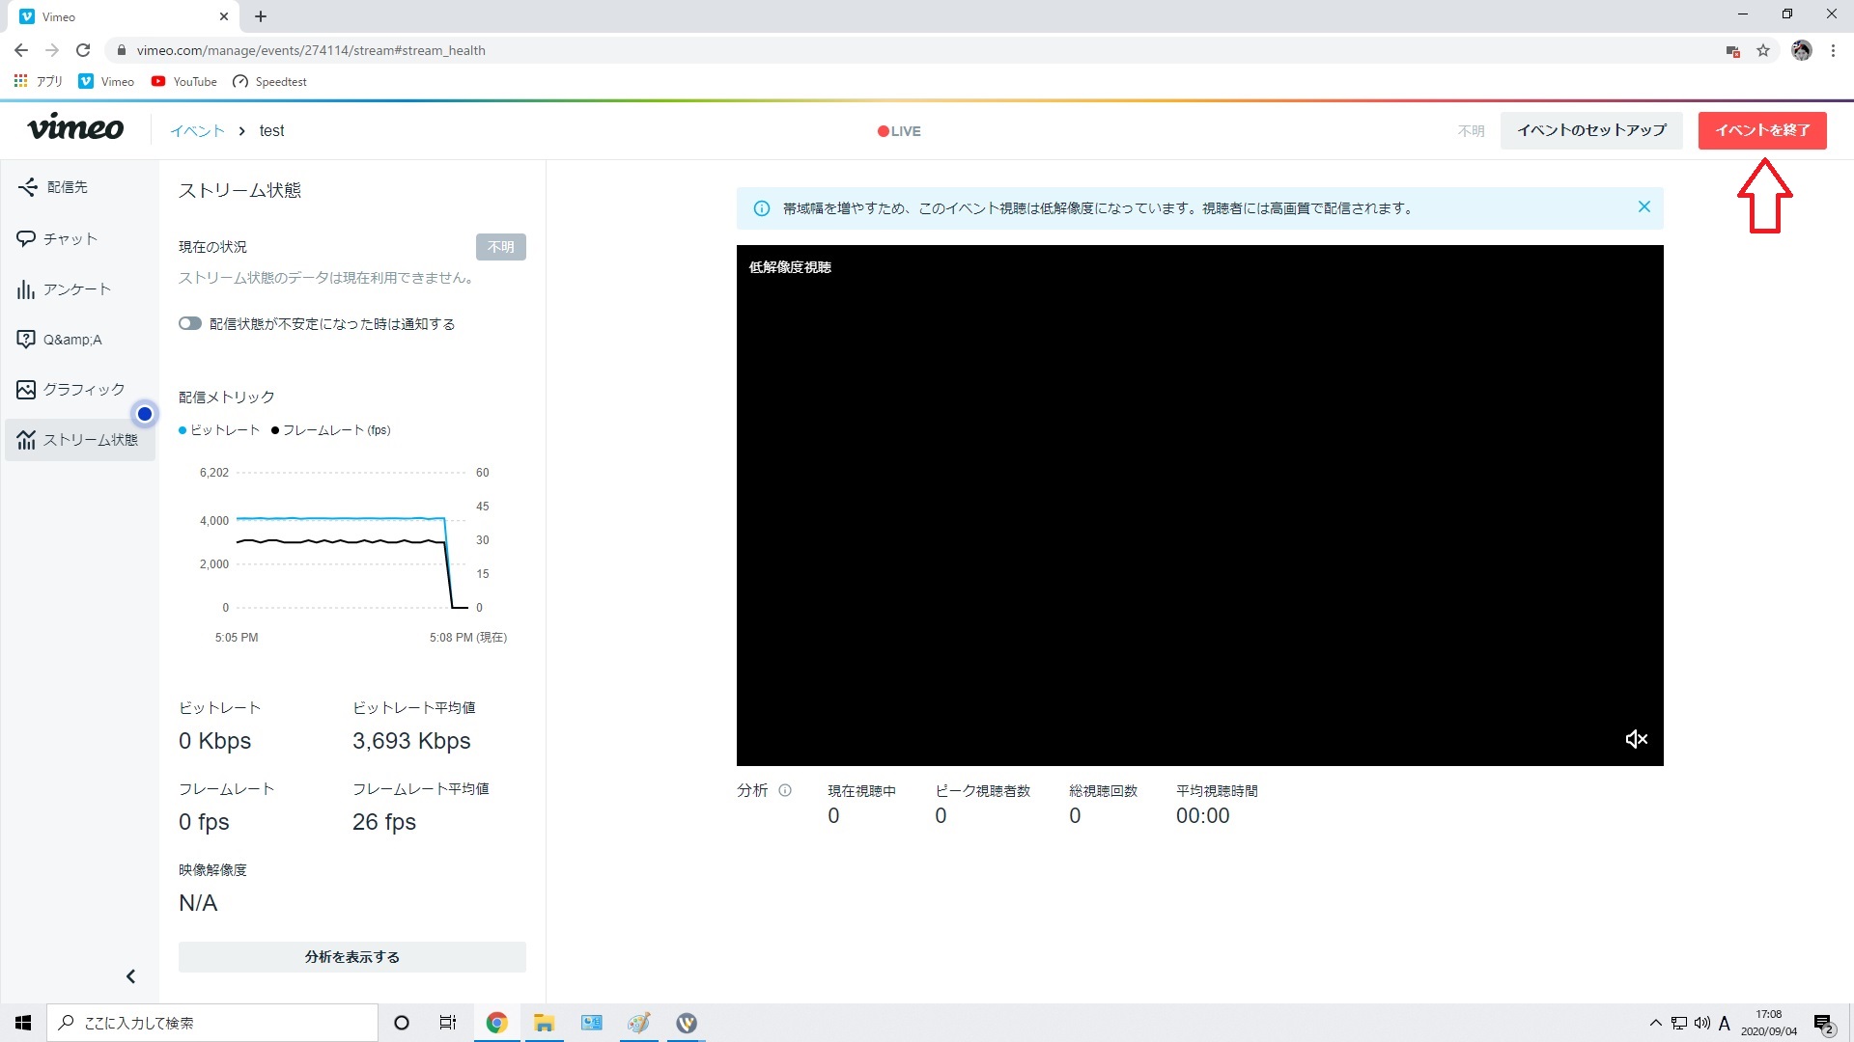This screenshot has width=1854, height=1042.
Task: Open アプリ bookmarks shortcut
Action: [x=39, y=81]
